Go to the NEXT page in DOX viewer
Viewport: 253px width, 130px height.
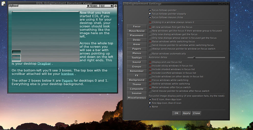pos(107,6)
